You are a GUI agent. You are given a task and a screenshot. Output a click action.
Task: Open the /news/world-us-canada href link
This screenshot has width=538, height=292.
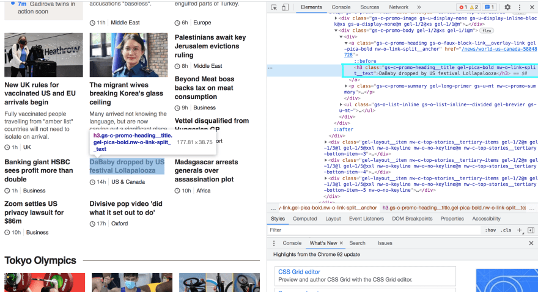(x=498, y=49)
